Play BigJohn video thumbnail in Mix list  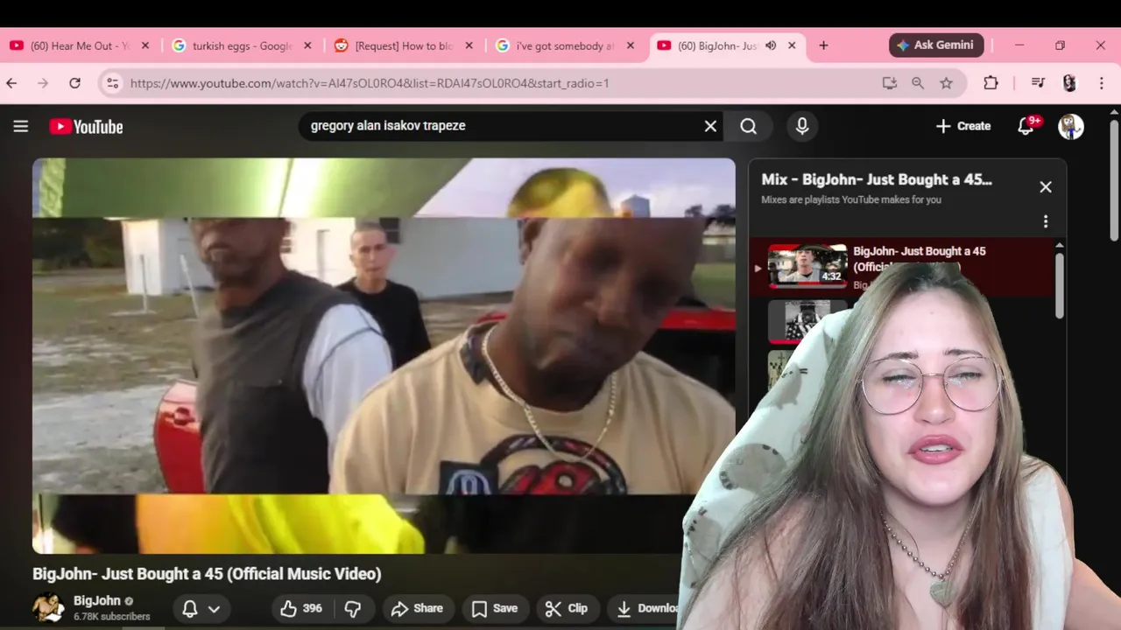click(x=807, y=266)
